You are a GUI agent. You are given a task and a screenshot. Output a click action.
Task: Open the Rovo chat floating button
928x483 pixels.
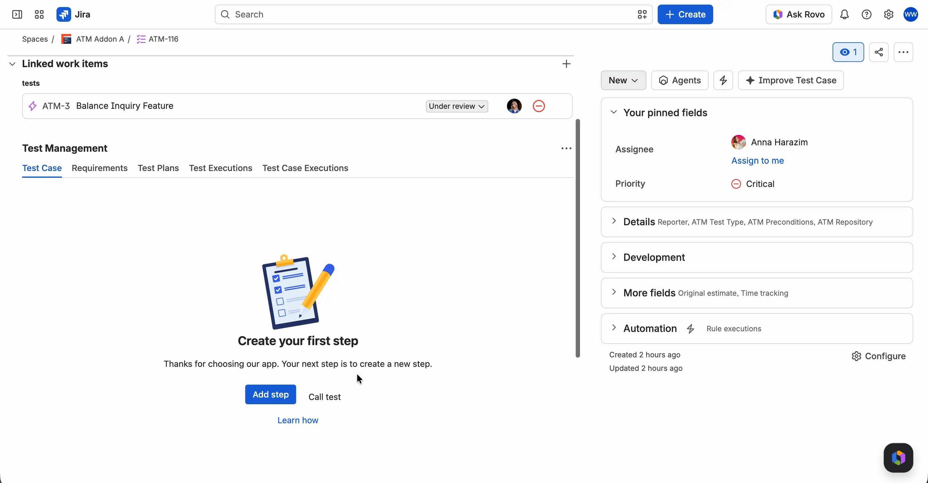tap(898, 458)
